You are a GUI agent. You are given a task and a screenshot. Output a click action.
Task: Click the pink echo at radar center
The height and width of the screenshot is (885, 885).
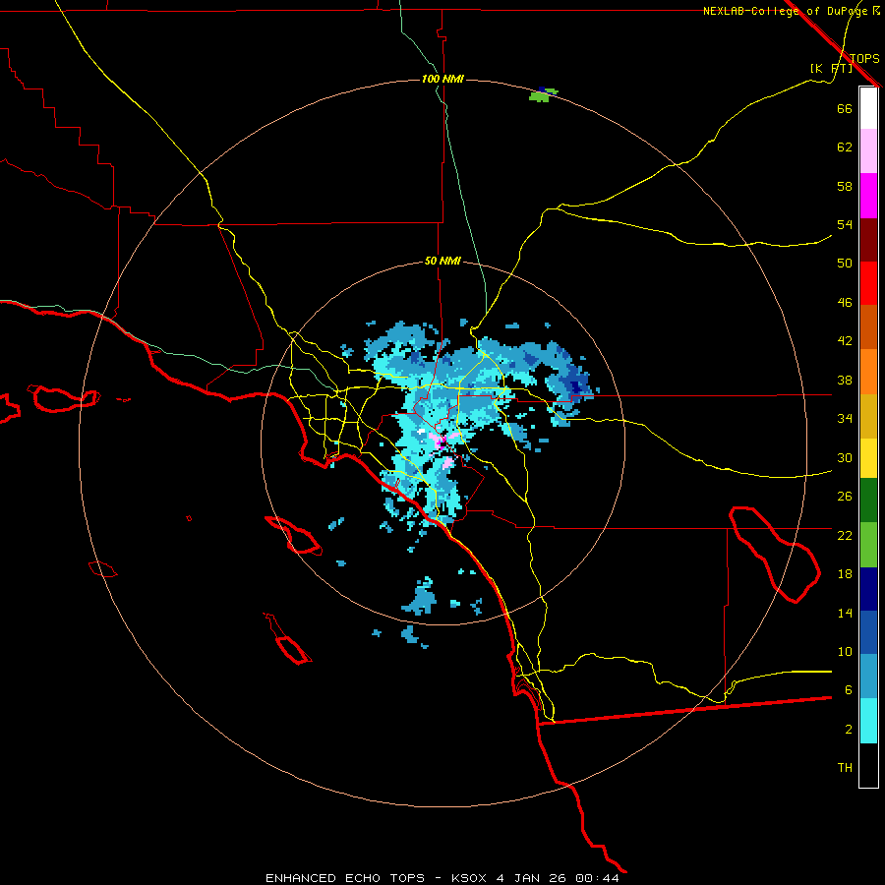(436, 440)
